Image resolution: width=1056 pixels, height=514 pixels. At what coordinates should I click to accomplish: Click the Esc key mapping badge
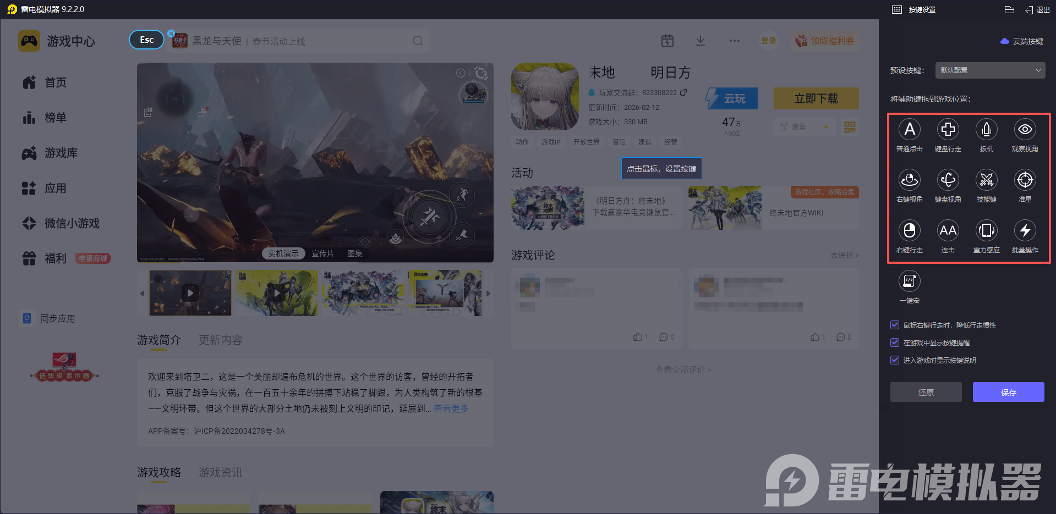146,40
